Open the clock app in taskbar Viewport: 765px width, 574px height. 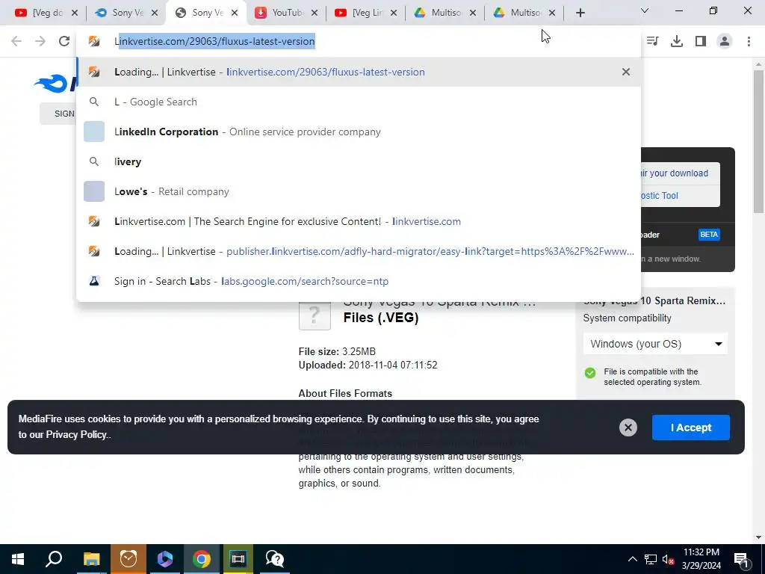click(128, 559)
